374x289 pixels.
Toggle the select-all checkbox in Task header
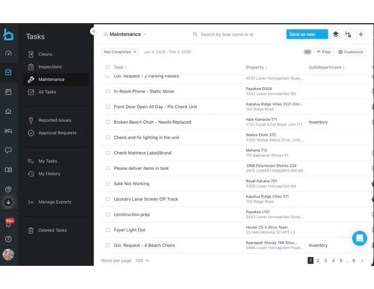108,67
